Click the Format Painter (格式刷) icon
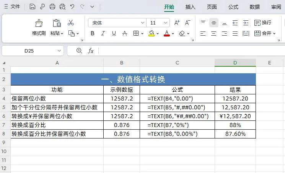The height and width of the screenshot is (173, 285). tap(39, 23)
